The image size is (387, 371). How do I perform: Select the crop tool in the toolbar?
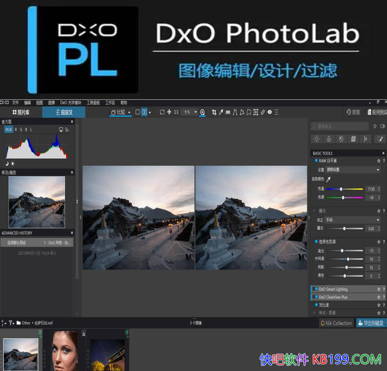[214, 112]
